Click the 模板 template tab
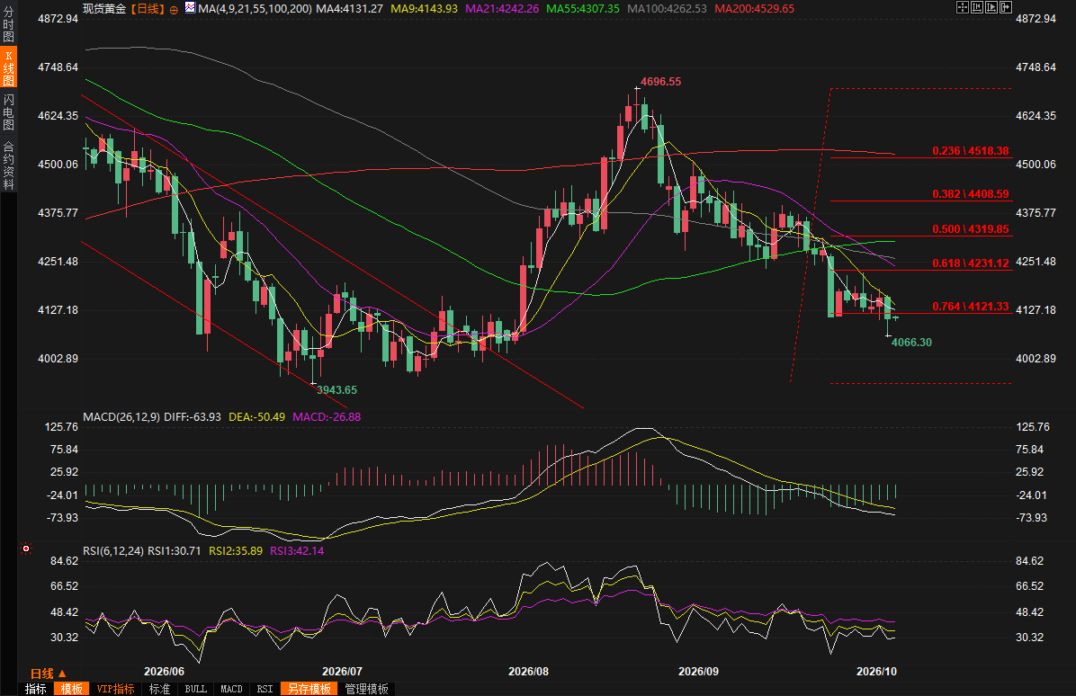 point(71,689)
